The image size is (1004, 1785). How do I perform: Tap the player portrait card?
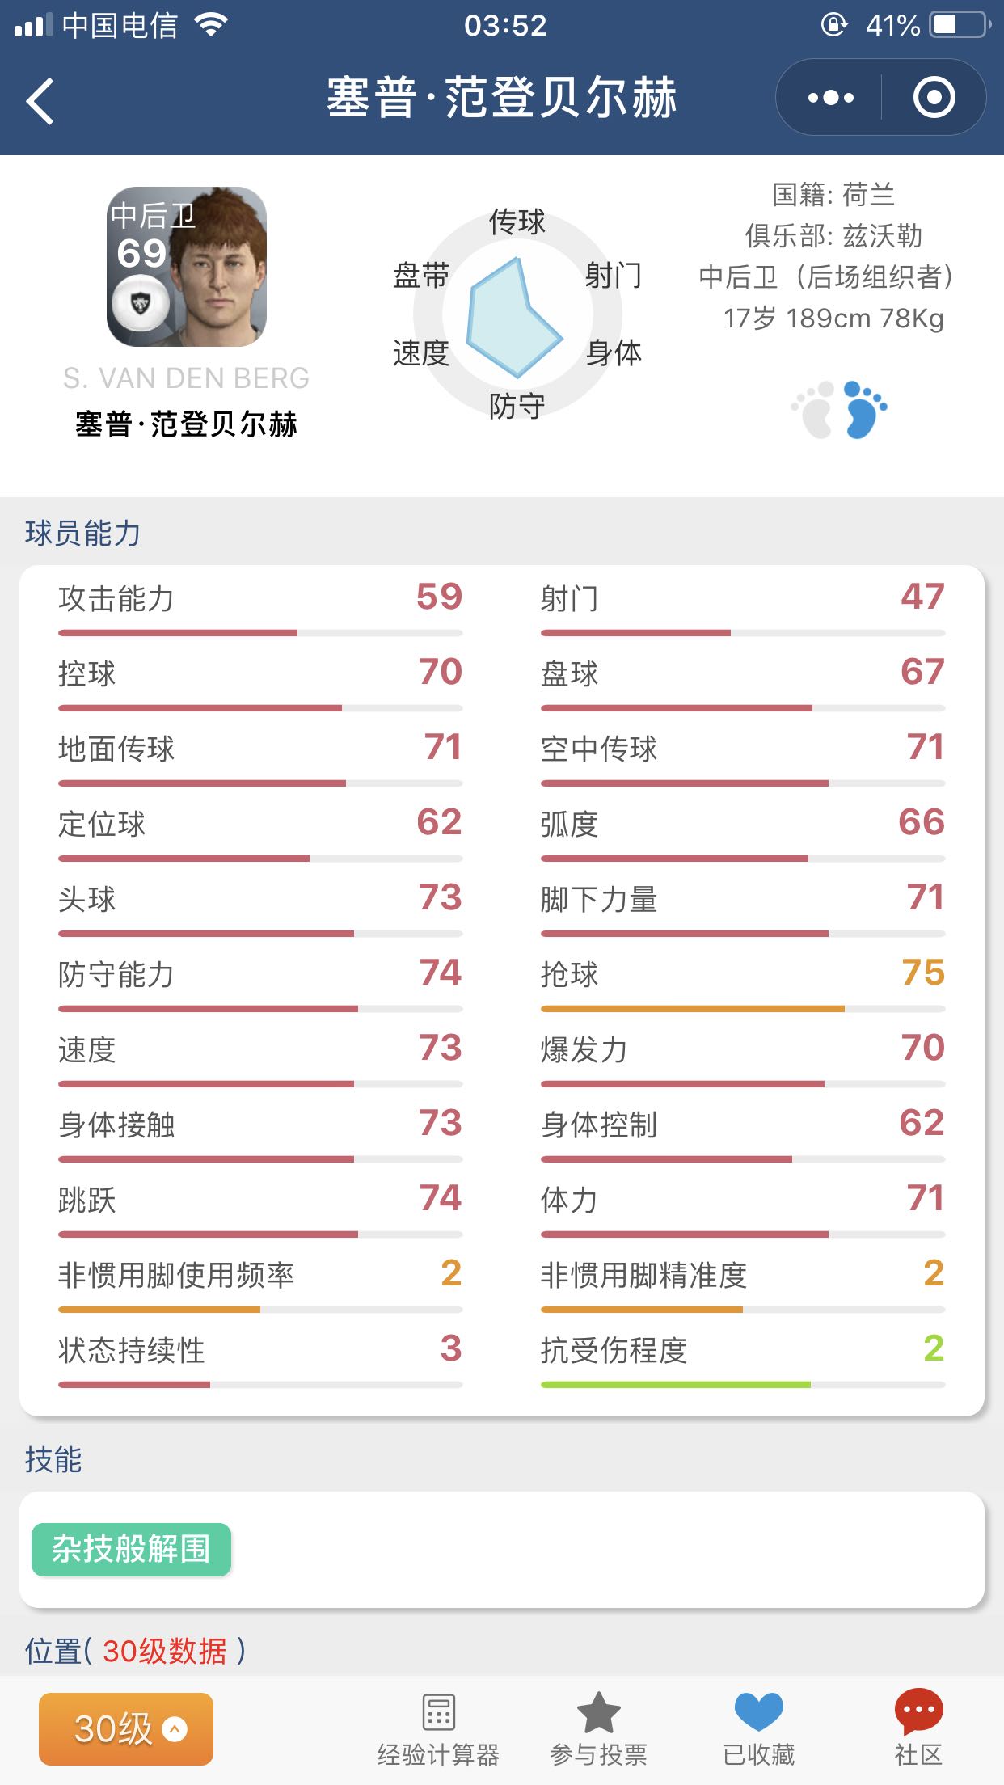pos(187,267)
